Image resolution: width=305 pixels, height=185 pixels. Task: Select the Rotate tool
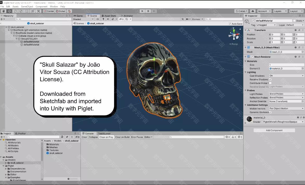[15, 11]
